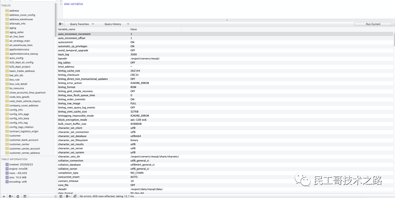Image resolution: width=395 pixels, height=198 pixels.
Task: Click the bat_attr_dic table icon
Action: point(7,75)
